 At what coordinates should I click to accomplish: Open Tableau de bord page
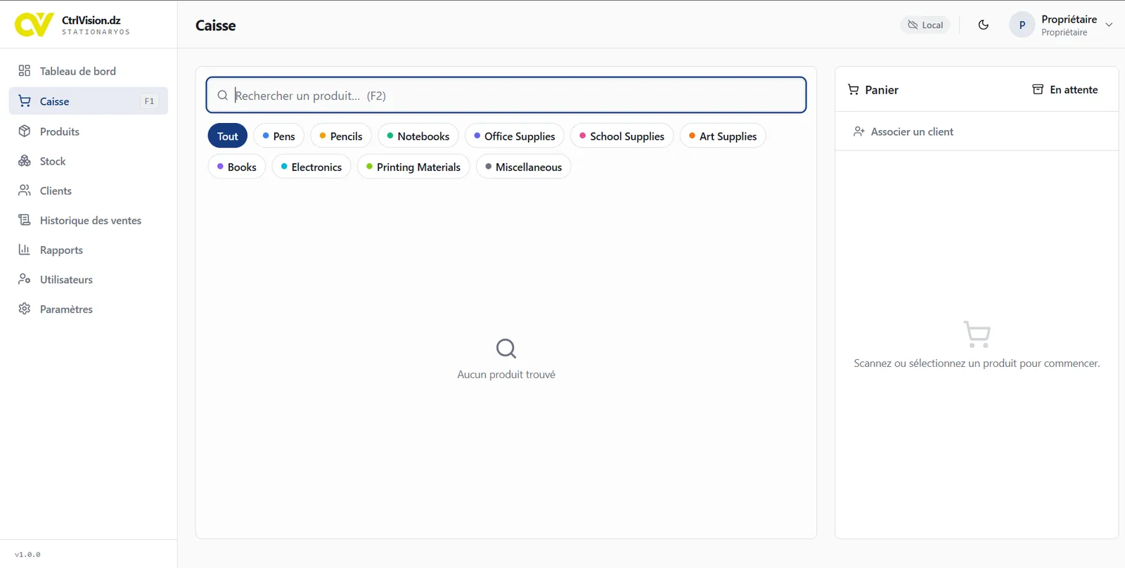(89, 71)
